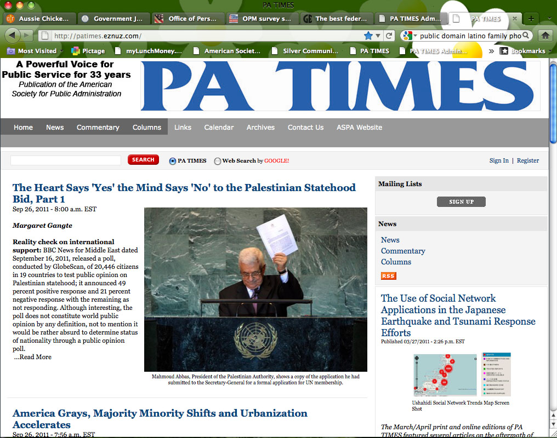Open the bookmarks overflow chevron menu
557x438 pixels.
tap(492, 50)
